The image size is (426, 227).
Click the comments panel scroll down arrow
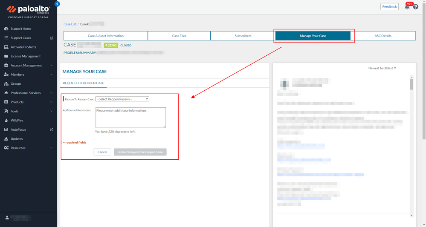click(x=412, y=215)
